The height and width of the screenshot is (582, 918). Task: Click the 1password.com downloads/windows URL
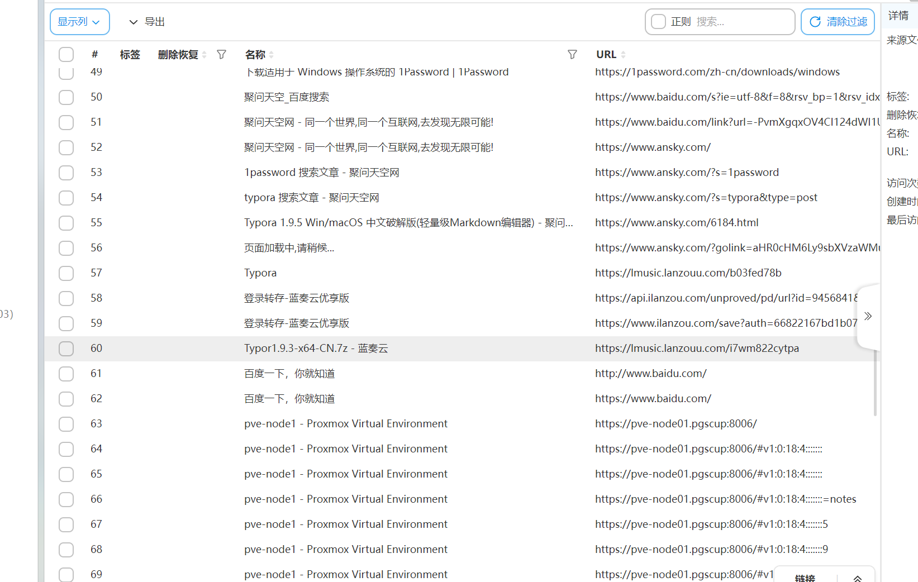click(x=717, y=72)
